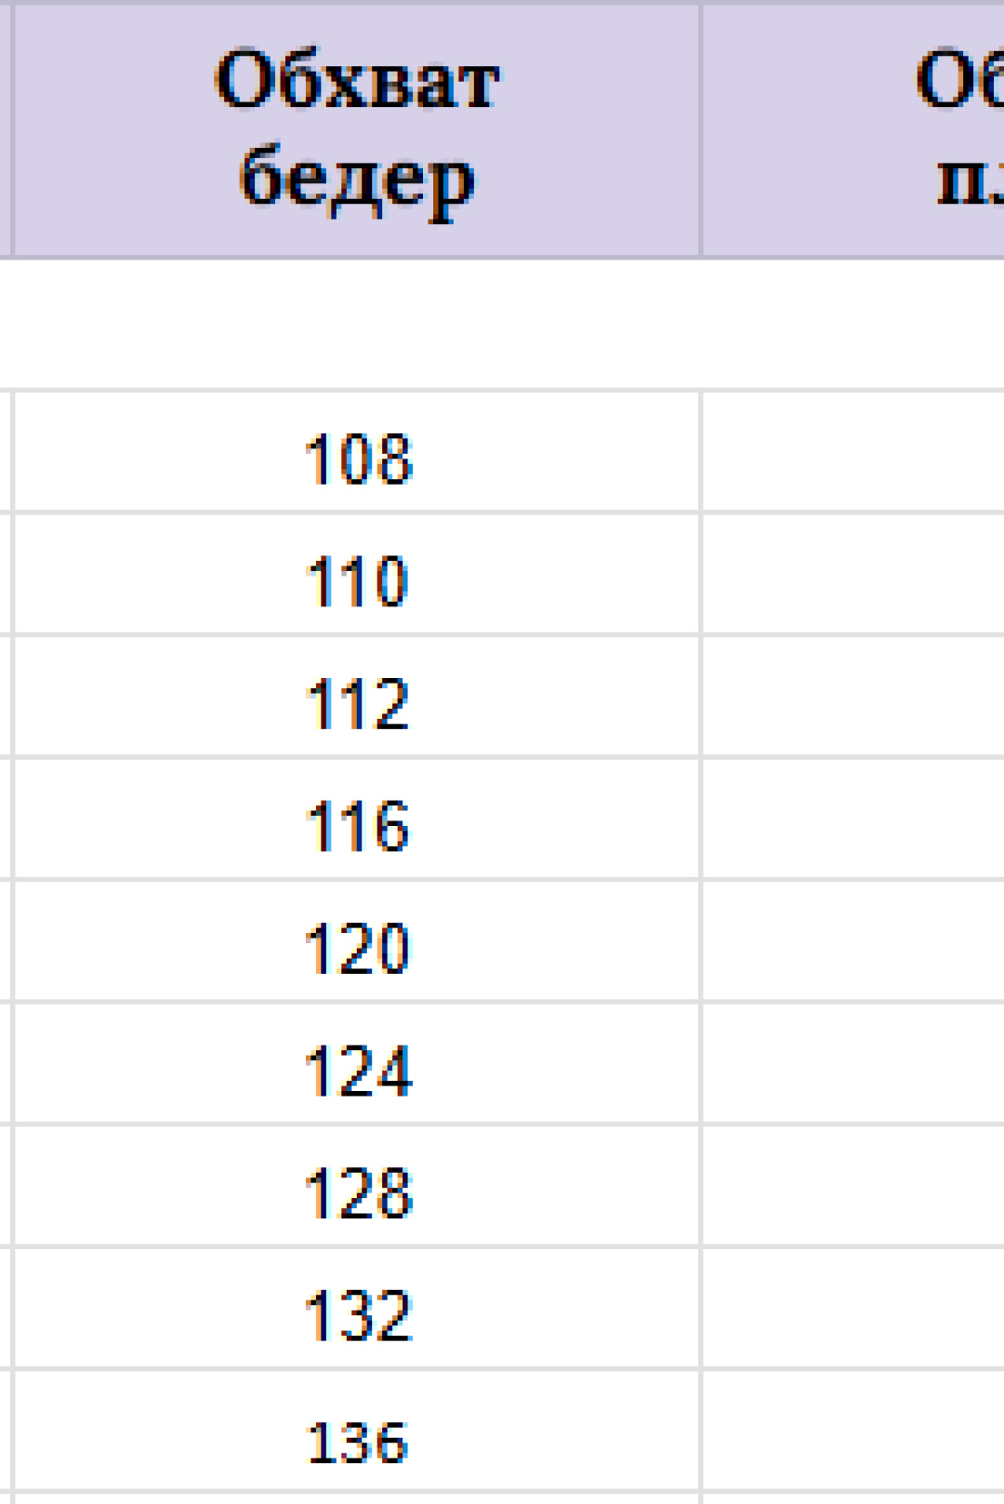The height and width of the screenshot is (1504, 1004).
Task: Click the empty cell right of 116
Action: 853,819
